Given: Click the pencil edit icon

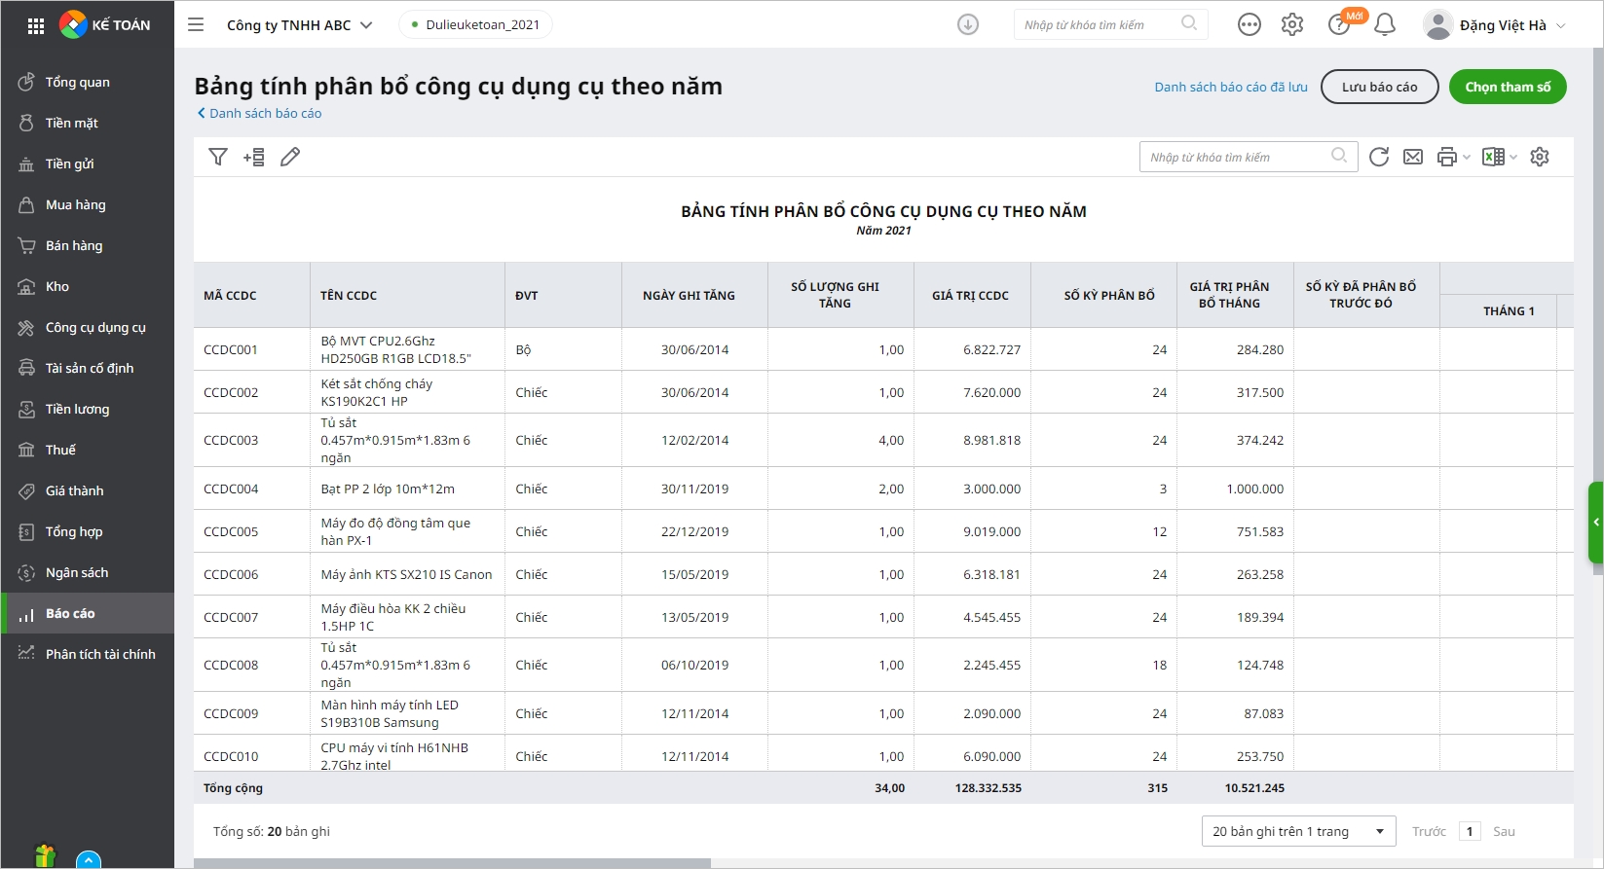Looking at the screenshot, I should 290,157.
